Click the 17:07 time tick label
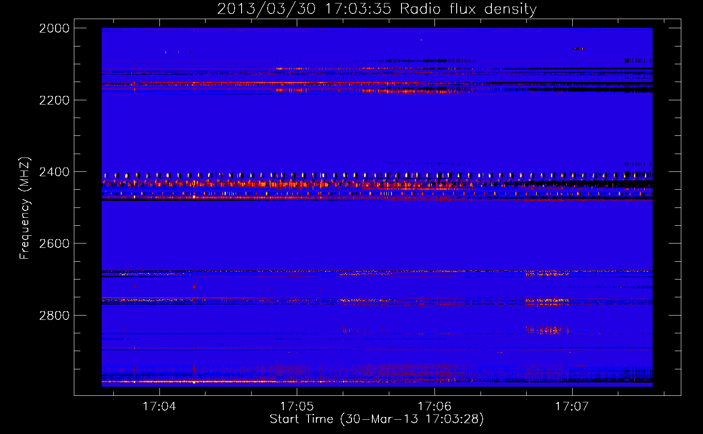This screenshot has height=434, width=703. [x=572, y=406]
